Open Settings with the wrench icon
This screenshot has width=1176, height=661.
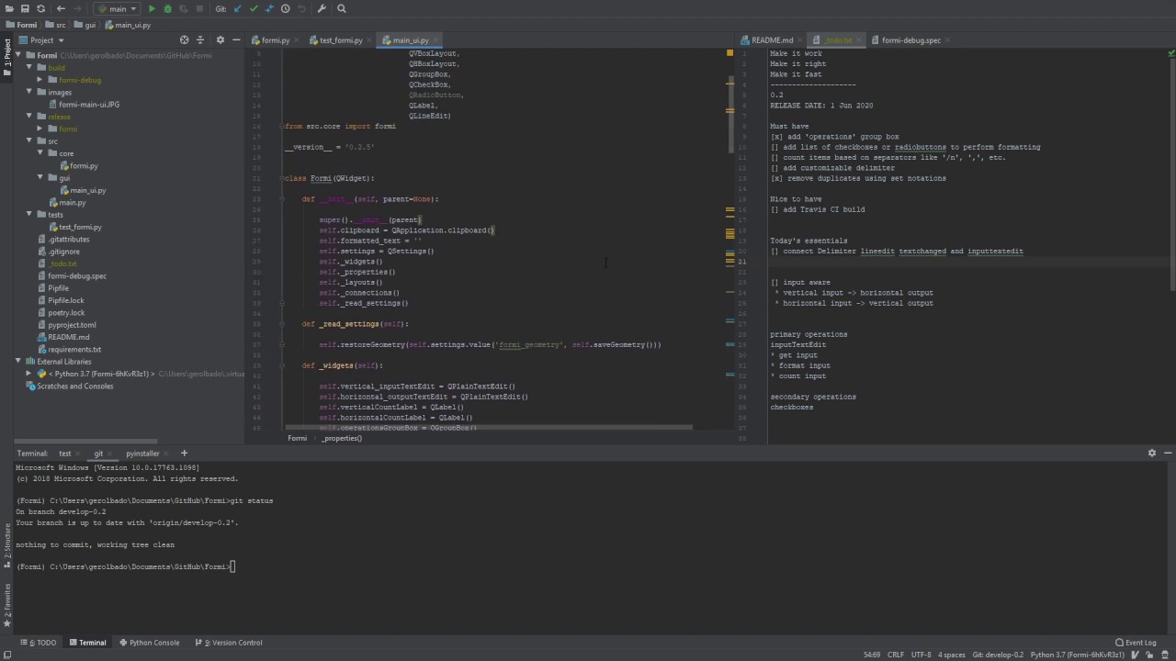pos(322,8)
